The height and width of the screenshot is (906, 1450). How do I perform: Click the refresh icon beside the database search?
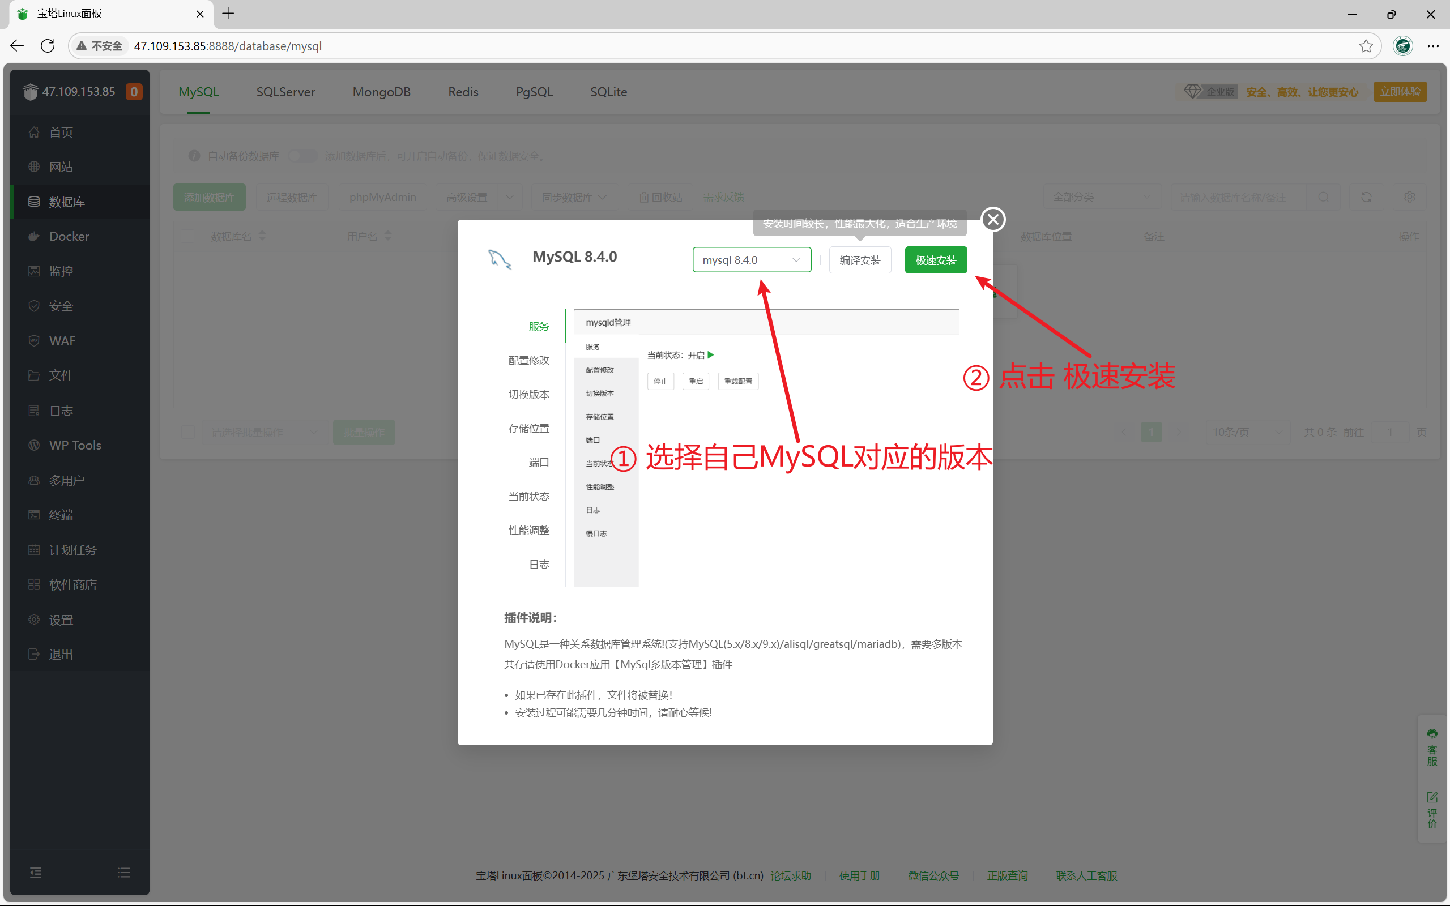pos(1367,196)
